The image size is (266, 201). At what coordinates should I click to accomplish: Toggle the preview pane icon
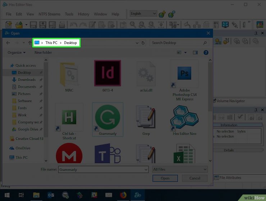click(195, 52)
